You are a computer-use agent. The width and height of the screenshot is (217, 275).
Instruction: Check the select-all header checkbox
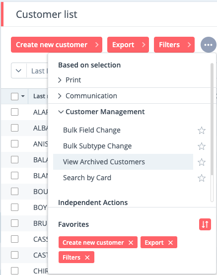click(x=14, y=96)
